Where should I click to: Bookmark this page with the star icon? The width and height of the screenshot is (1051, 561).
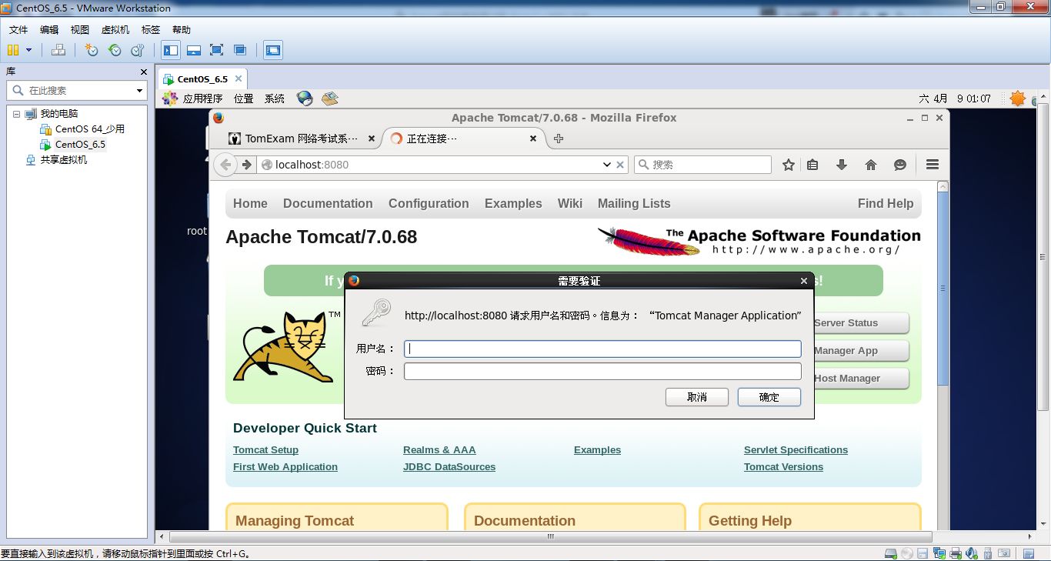tap(789, 165)
